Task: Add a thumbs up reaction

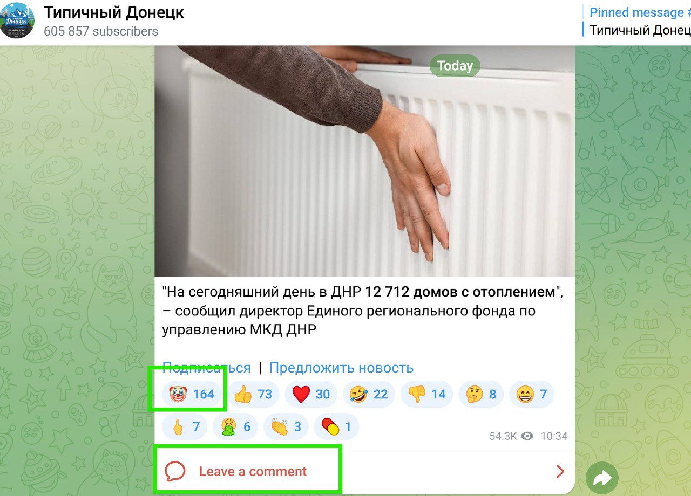Action: coord(253,395)
